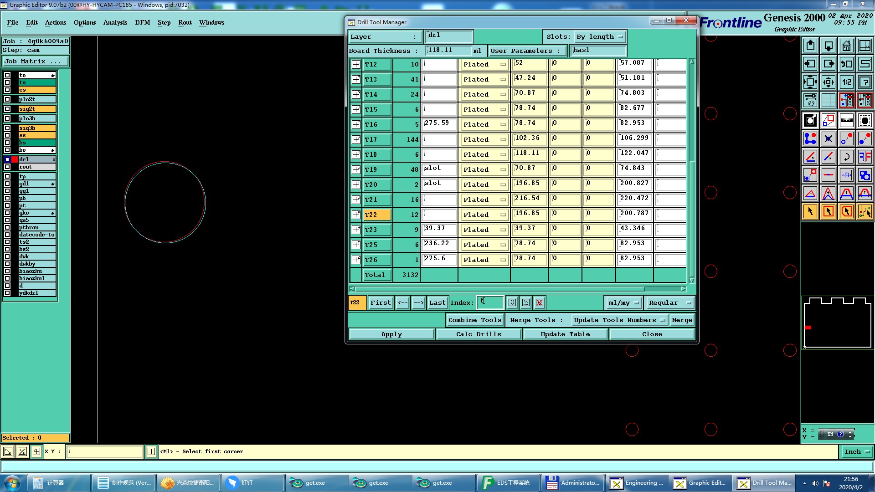Click the red X clear icon beside Index

tap(540, 302)
